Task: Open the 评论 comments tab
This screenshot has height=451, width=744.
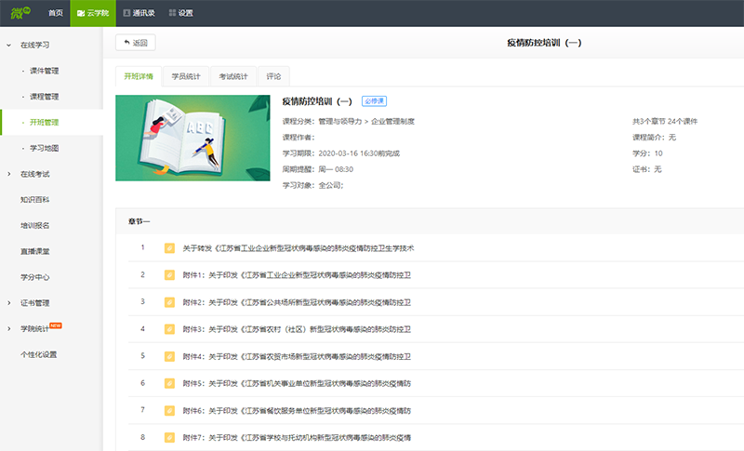Action: coord(273,76)
